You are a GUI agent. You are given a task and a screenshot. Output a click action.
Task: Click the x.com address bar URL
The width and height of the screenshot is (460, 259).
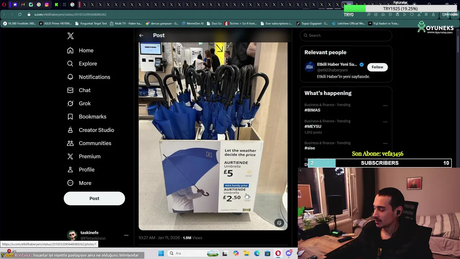70,14
